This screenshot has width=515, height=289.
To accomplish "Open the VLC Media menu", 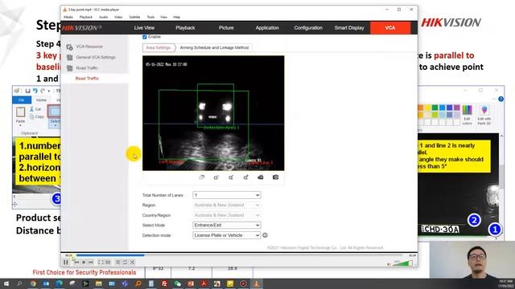I will click(x=68, y=17).
